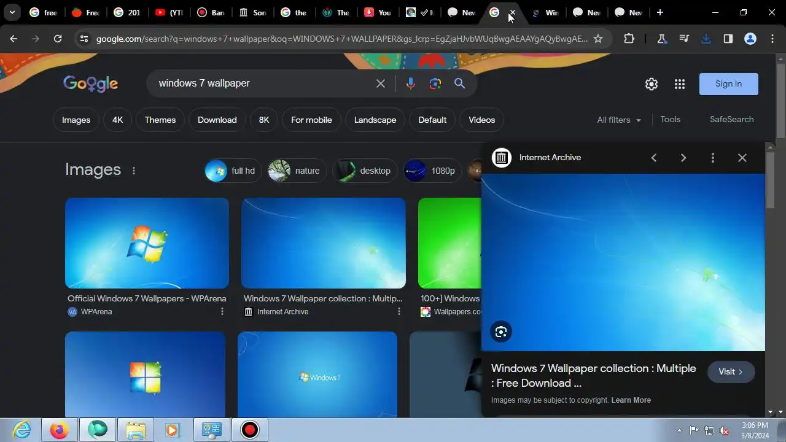Close the image preview panel
Screen dimensions: 786x442
(x=742, y=158)
